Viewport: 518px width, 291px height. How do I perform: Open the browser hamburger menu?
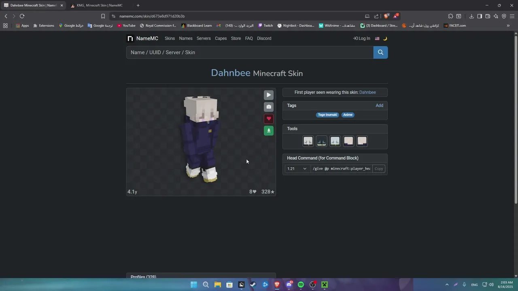pos(512,16)
